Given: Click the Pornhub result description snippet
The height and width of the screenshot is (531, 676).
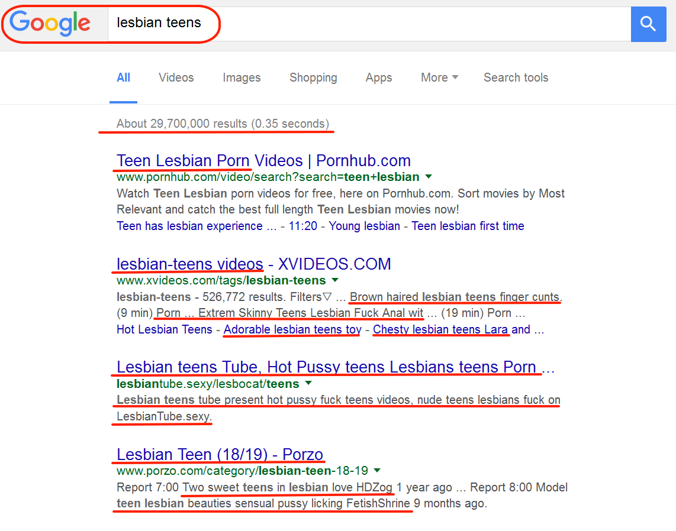Looking at the screenshot, I should (340, 202).
